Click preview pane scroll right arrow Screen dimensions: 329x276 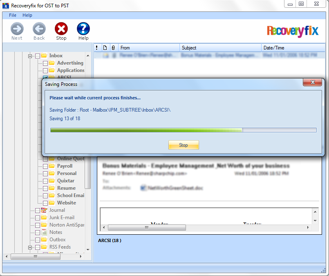[308, 227]
